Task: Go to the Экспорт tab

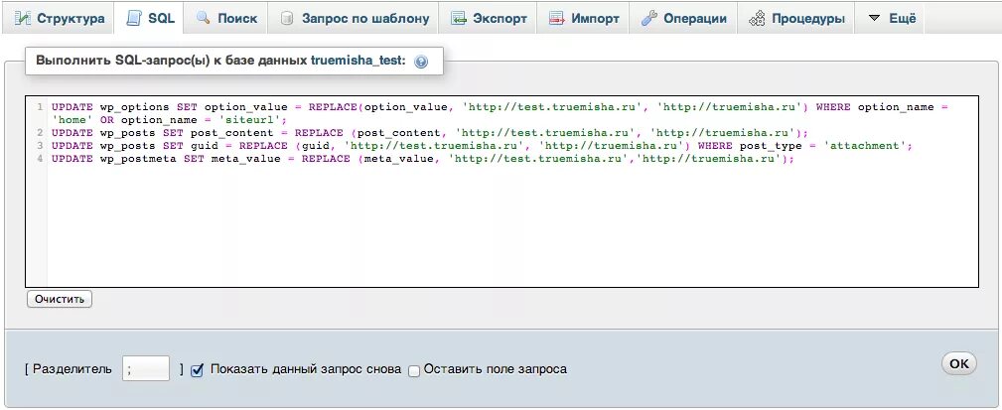Action: [x=489, y=18]
